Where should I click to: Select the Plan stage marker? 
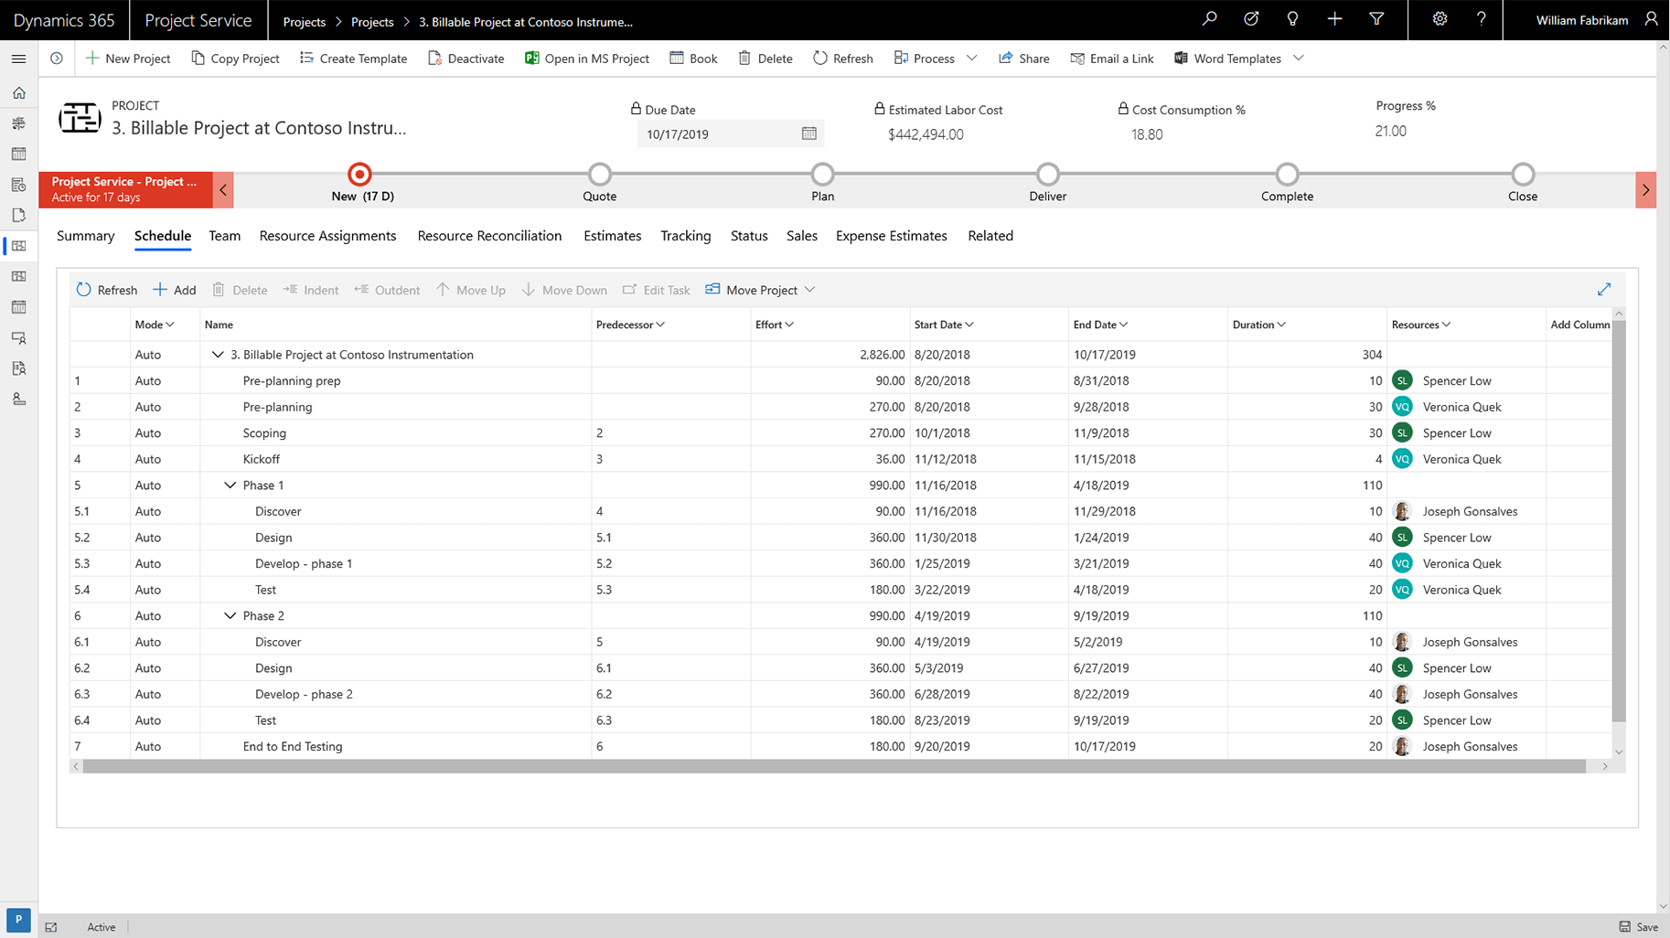822,176
